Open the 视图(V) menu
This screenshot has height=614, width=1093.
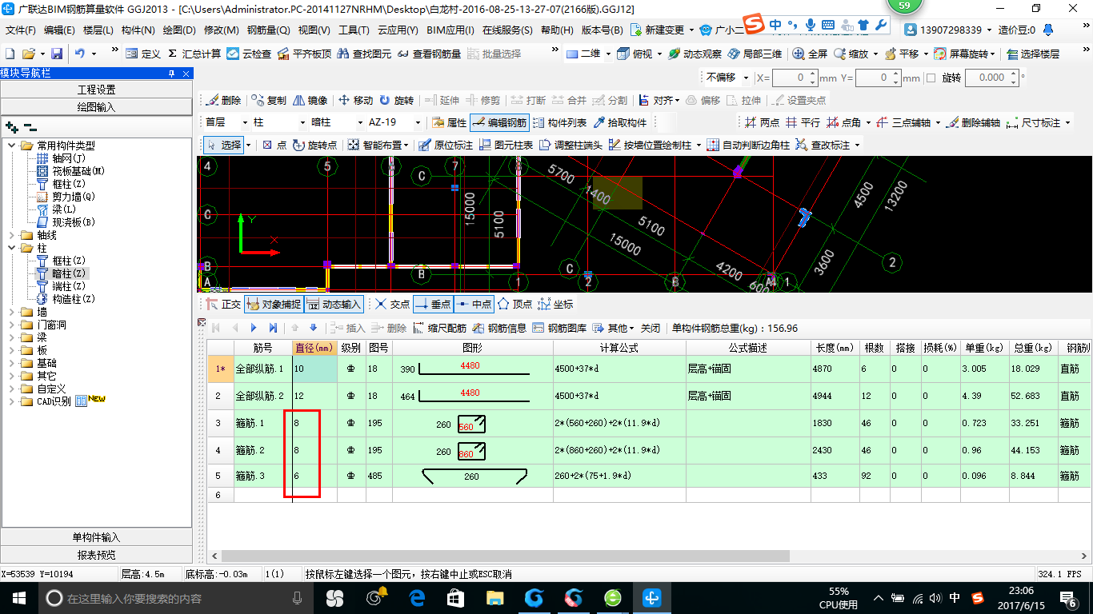tap(314, 30)
